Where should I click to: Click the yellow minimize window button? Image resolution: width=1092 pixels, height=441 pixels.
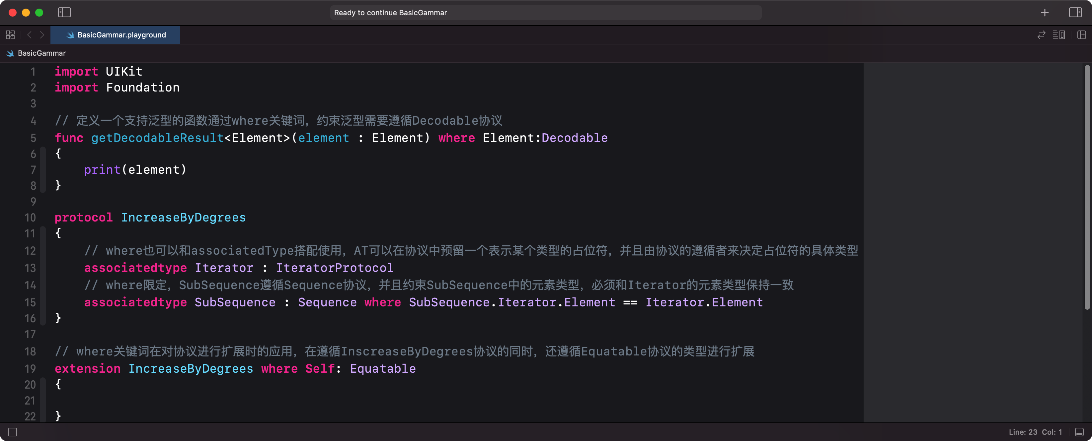pos(26,12)
